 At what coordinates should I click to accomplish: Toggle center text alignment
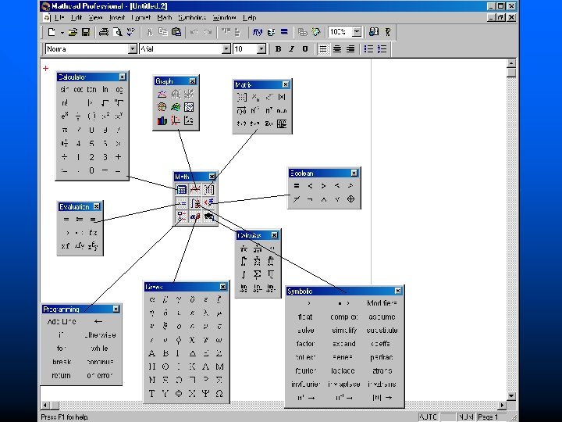pyautogui.click(x=337, y=49)
